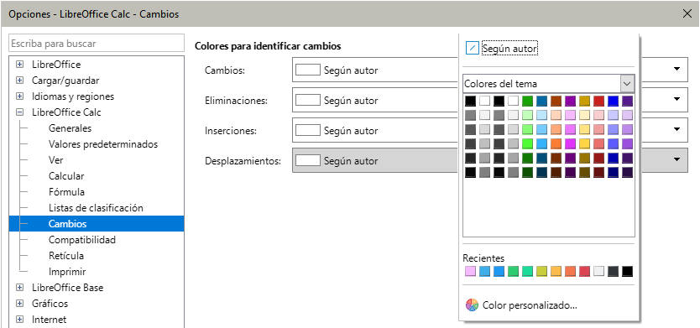Screen dimensions: 700x328
Task: Expand the Gráficos tree node
Action: [19, 304]
